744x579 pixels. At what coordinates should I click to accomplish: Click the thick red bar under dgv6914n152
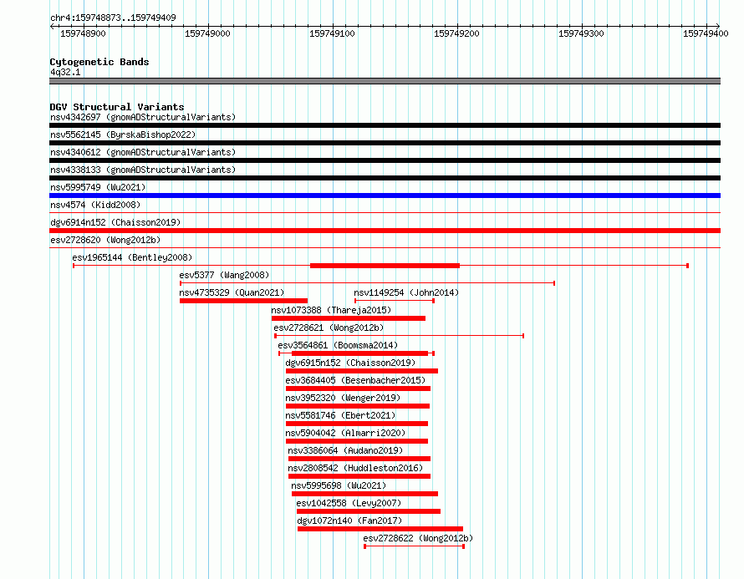385,231
